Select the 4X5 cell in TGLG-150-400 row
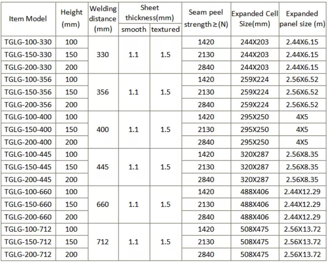Image resolution: width=328 pixels, height=262 pixels. 303,130
